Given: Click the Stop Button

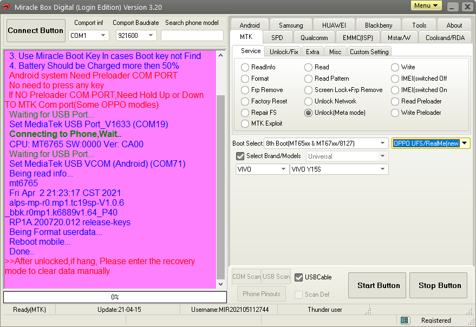Looking at the screenshot, I should click(x=438, y=285).
